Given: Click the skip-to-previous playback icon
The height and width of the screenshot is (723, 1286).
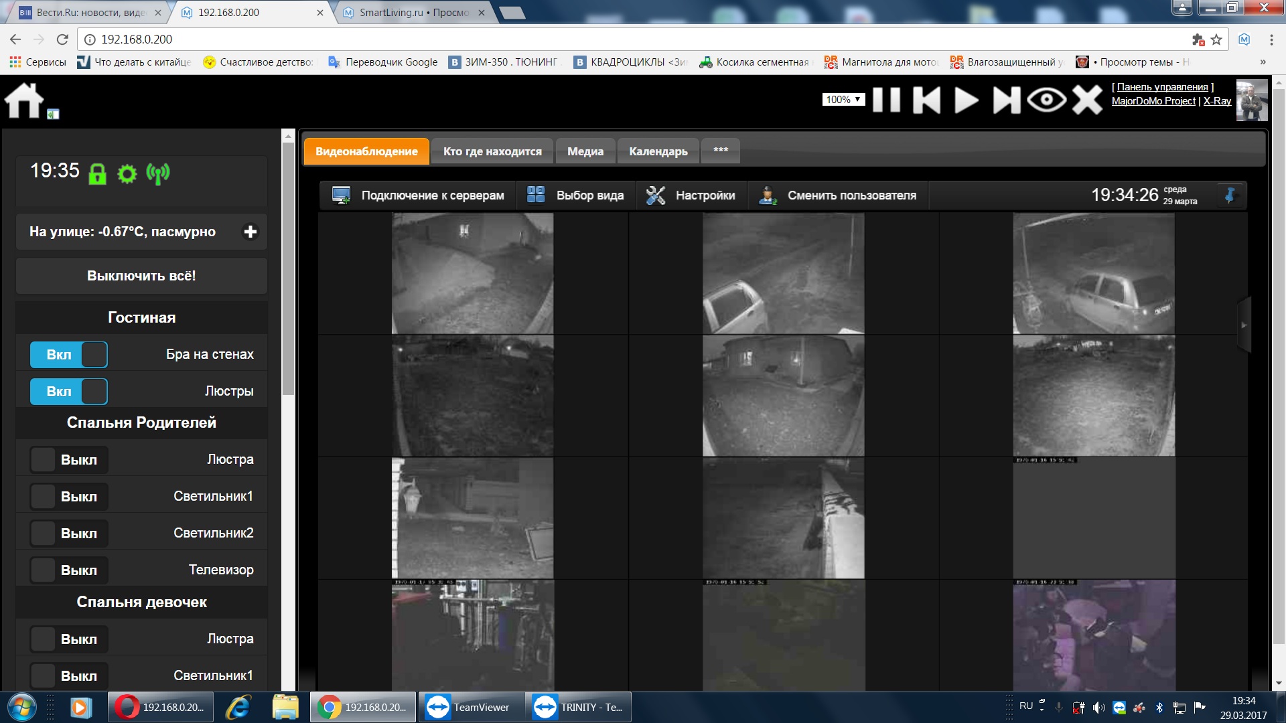Looking at the screenshot, I should click(926, 100).
